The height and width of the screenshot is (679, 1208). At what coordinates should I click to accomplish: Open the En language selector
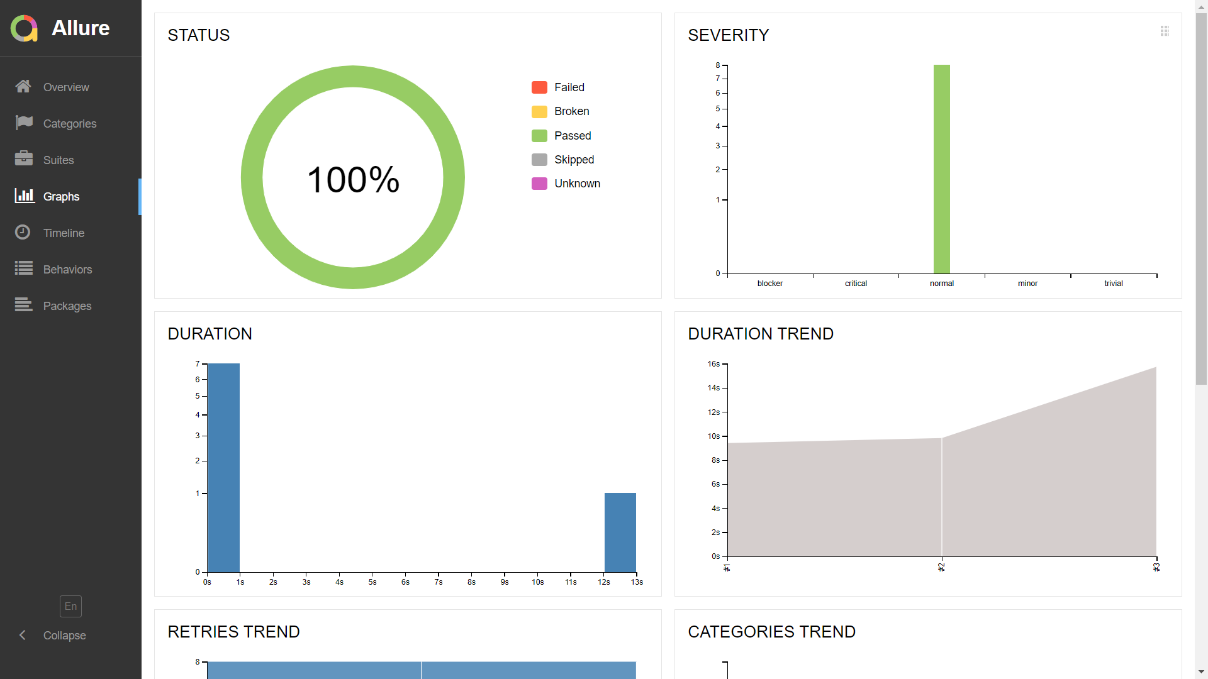pyautogui.click(x=70, y=606)
